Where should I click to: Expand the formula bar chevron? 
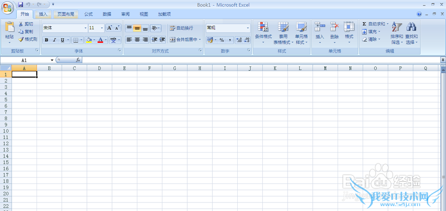coord(443,60)
